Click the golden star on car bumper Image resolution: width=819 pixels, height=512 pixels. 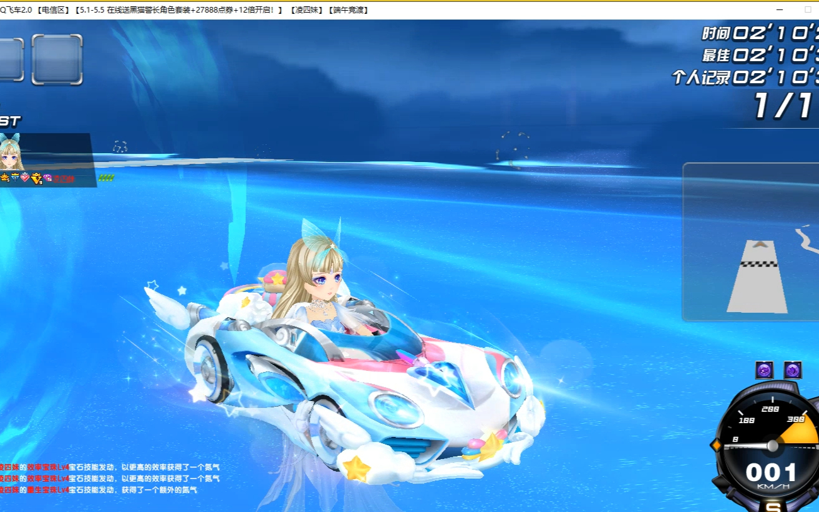click(356, 468)
